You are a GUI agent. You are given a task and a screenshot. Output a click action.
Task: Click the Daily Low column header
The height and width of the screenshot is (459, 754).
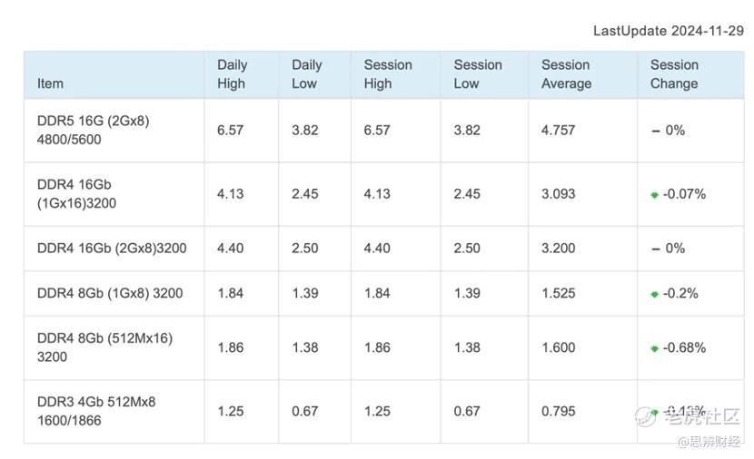306,74
